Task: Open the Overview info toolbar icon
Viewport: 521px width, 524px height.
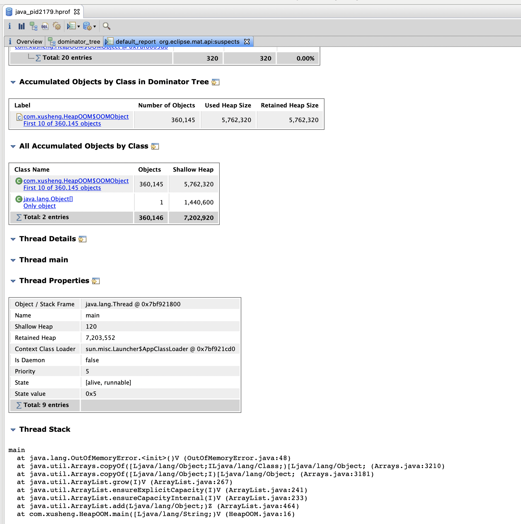Action: [10, 26]
